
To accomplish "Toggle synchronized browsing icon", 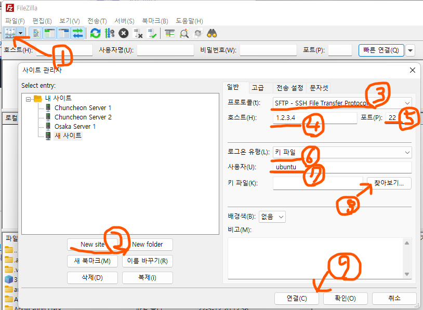I will pyautogui.click(x=199, y=33).
